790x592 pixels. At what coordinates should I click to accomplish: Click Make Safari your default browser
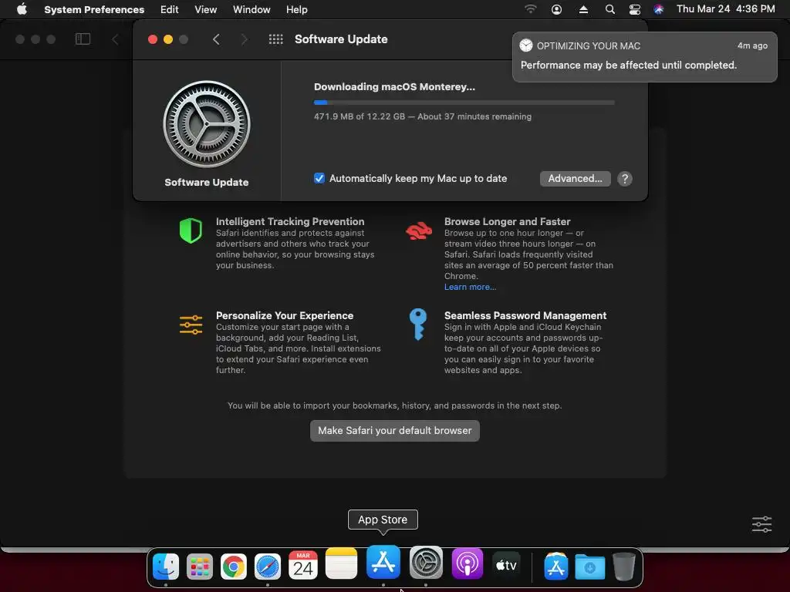coord(394,431)
